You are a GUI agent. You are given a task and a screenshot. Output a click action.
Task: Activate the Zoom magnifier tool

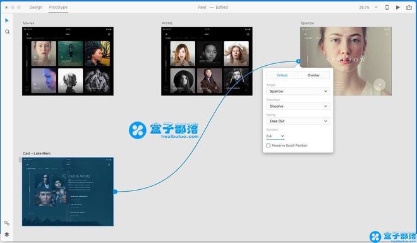pos(7,32)
